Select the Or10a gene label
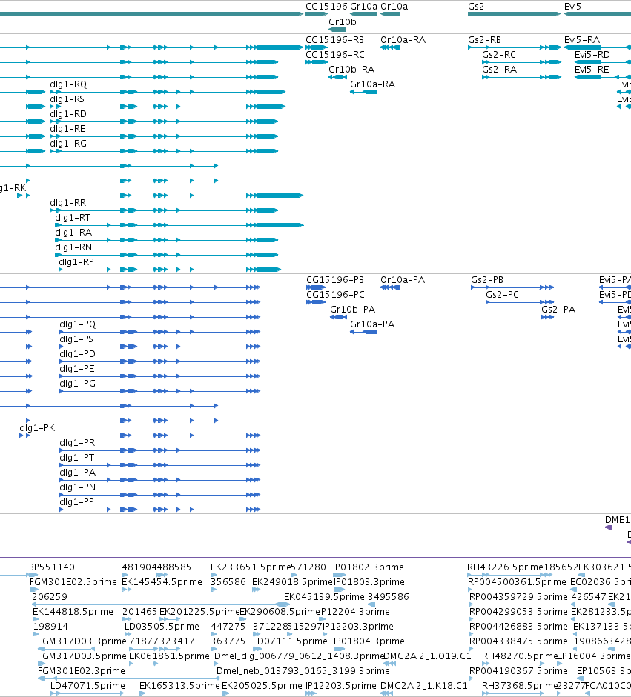Viewport: 631px width, 697px height. (394, 7)
